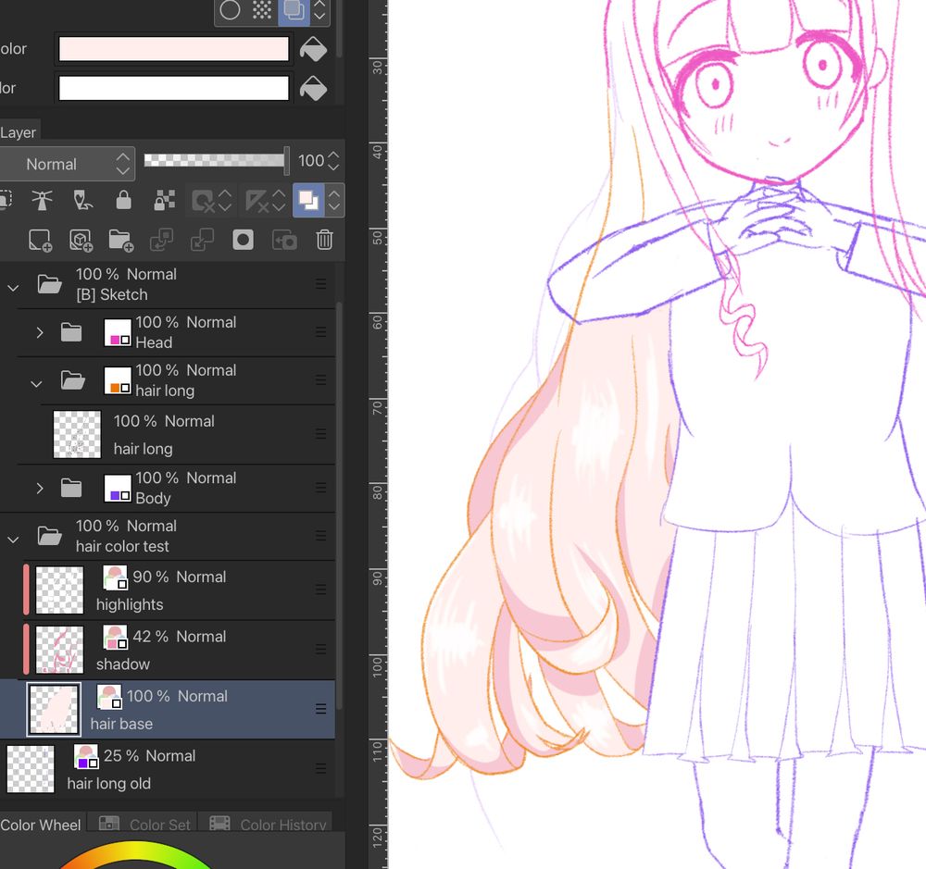
Task: Lock the hair base layer
Action: [x=121, y=200]
